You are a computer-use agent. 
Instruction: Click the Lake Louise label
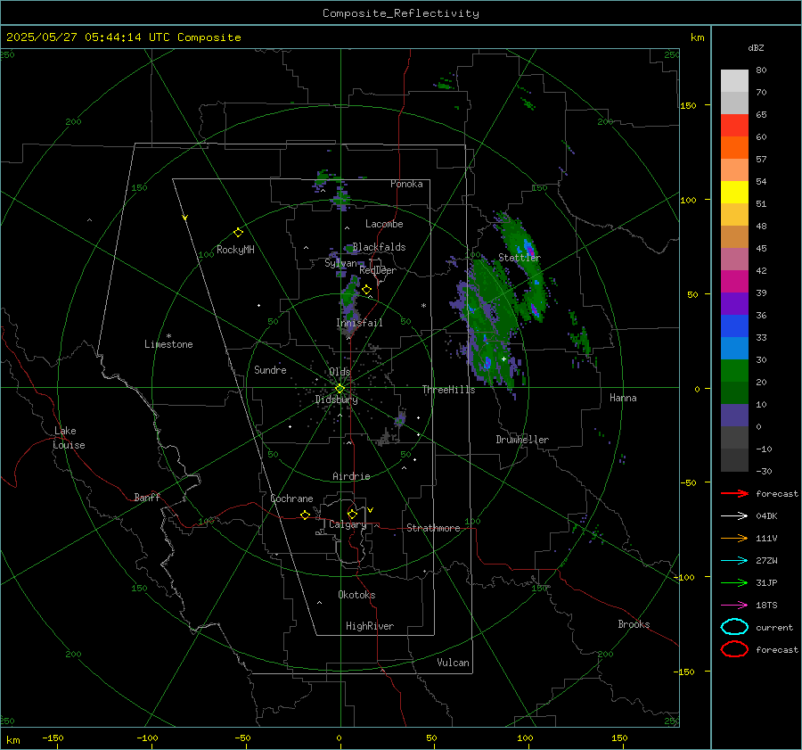(x=69, y=438)
